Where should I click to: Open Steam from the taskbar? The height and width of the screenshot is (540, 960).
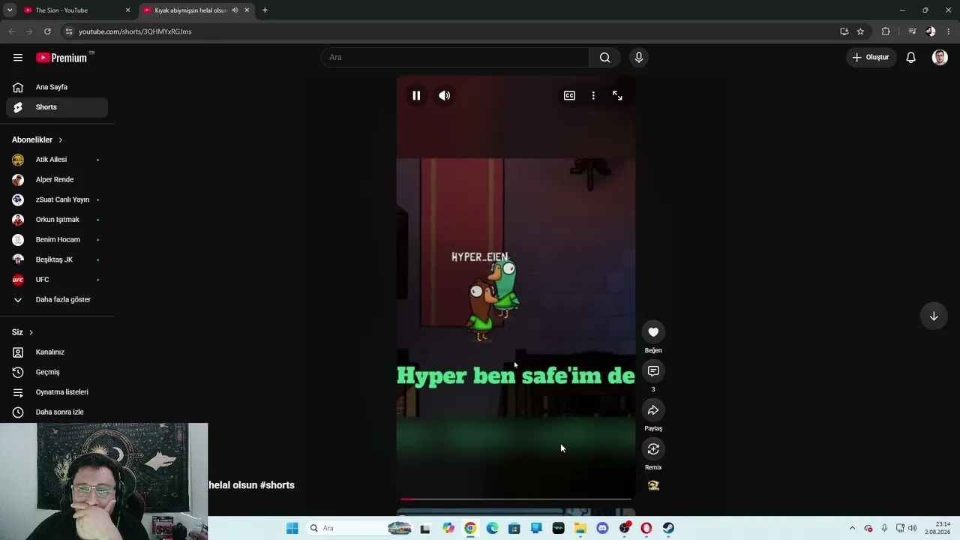tap(668, 528)
